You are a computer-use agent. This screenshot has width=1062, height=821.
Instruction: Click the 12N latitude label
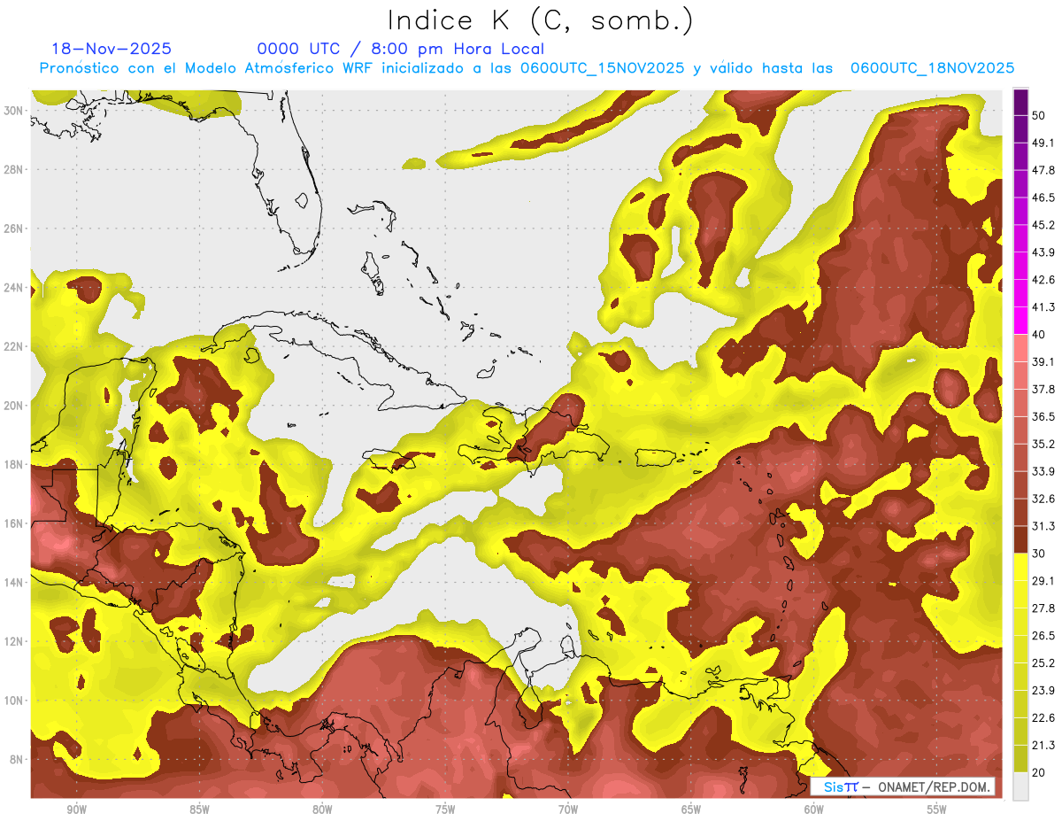click(x=14, y=641)
